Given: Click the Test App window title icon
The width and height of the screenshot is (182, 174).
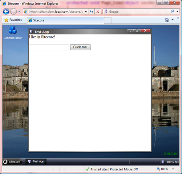Looking at the screenshot, I should [31, 32].
